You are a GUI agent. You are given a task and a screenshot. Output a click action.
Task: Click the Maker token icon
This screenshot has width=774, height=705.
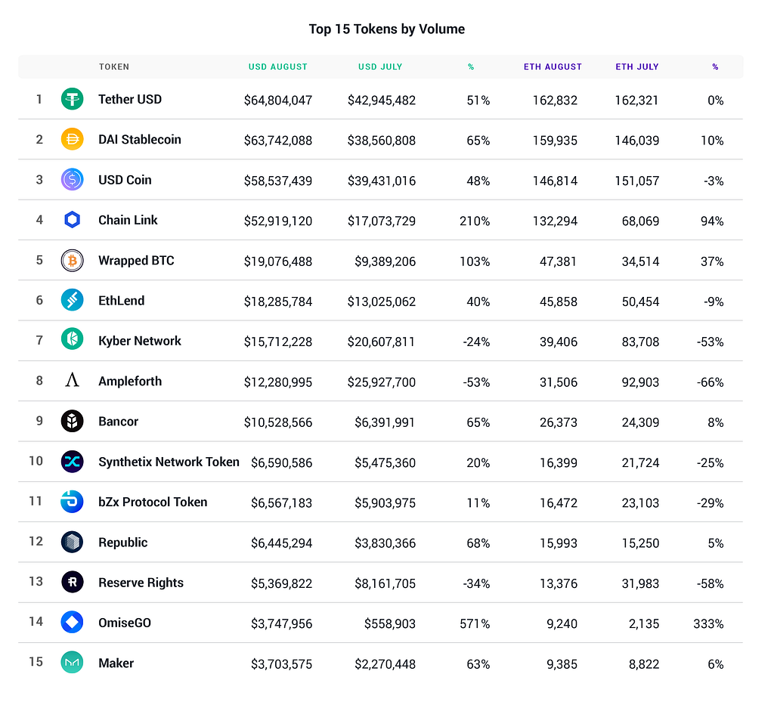(73, 663)
